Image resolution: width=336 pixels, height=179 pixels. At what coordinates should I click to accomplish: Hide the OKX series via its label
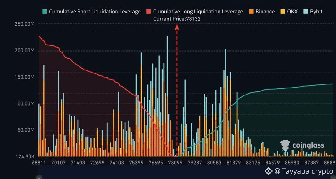click(293, 12)
